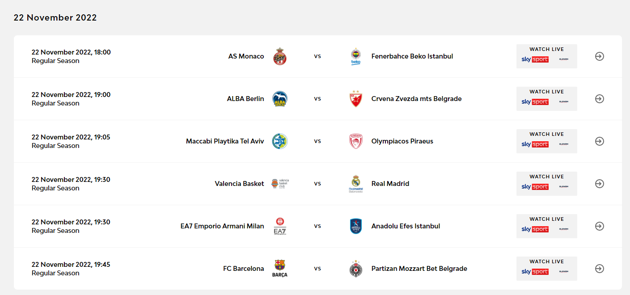
Task: Watch Milan vs Efes live
Action: tap(547, 226)
